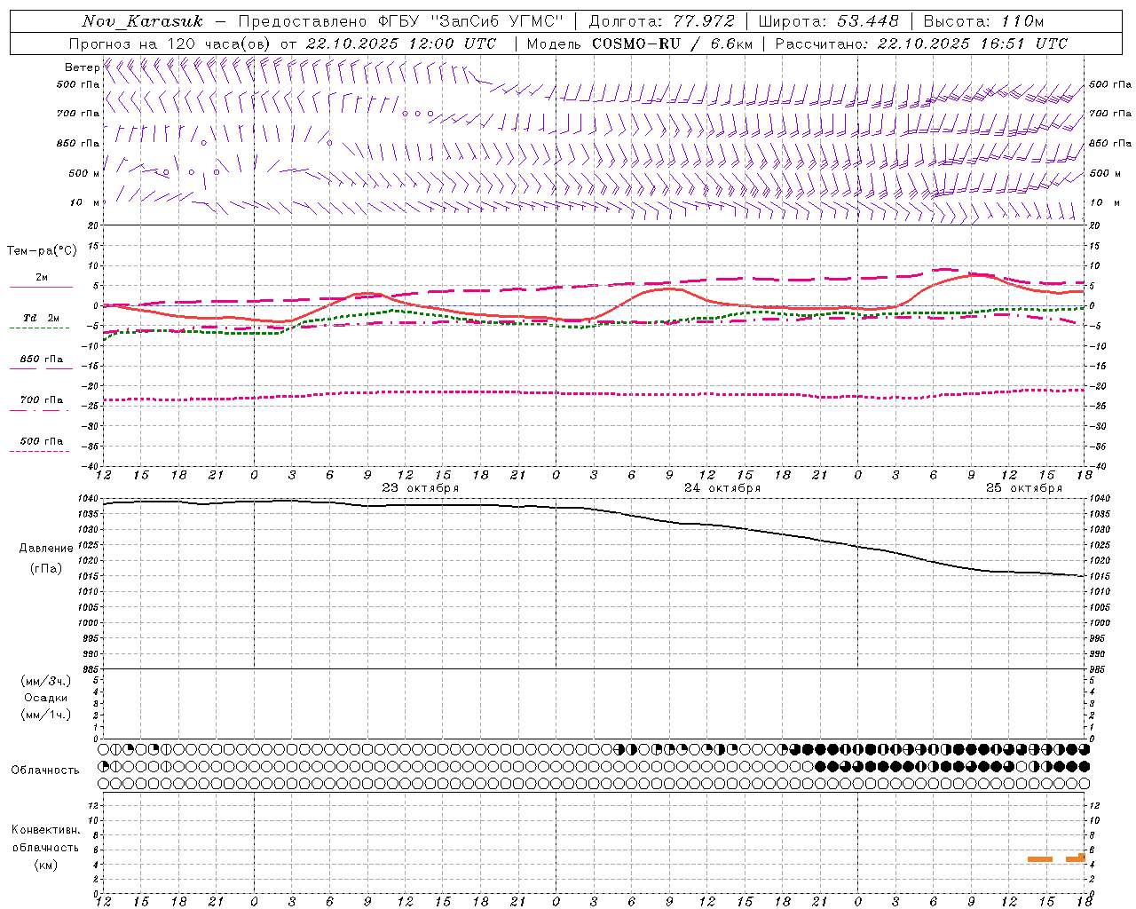Screen dimensions: 1136x909
Task: Click the Осадки panel label
Action: coord(46,698)
